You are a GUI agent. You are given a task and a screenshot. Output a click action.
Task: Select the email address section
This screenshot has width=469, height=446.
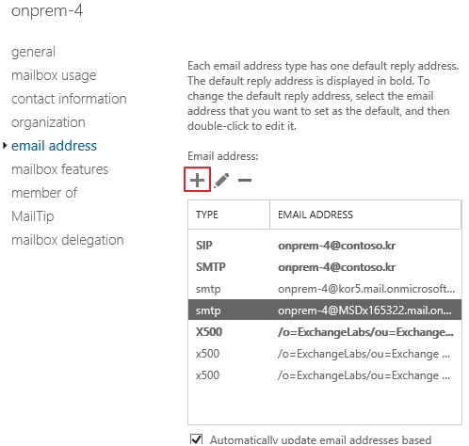pos(54,146)
